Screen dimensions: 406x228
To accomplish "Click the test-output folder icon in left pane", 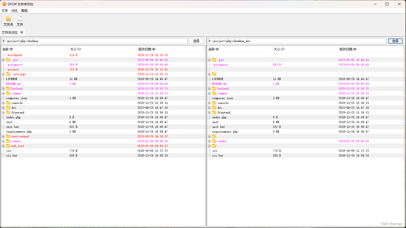I will coord(8,136).
